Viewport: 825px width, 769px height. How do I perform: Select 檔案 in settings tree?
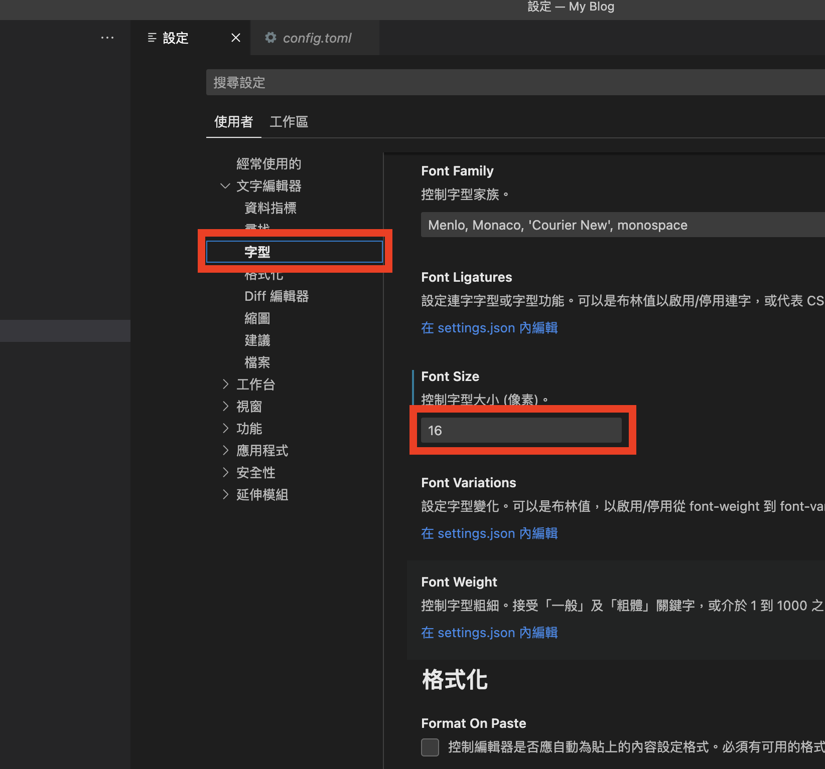click(x=257, y=362)
